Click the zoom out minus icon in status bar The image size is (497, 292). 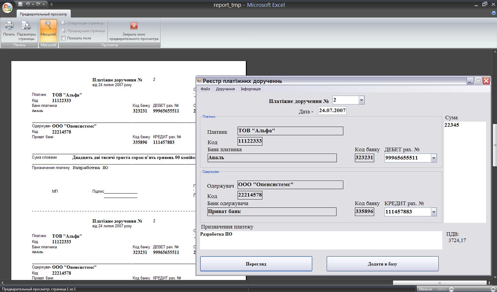[452, 289]
